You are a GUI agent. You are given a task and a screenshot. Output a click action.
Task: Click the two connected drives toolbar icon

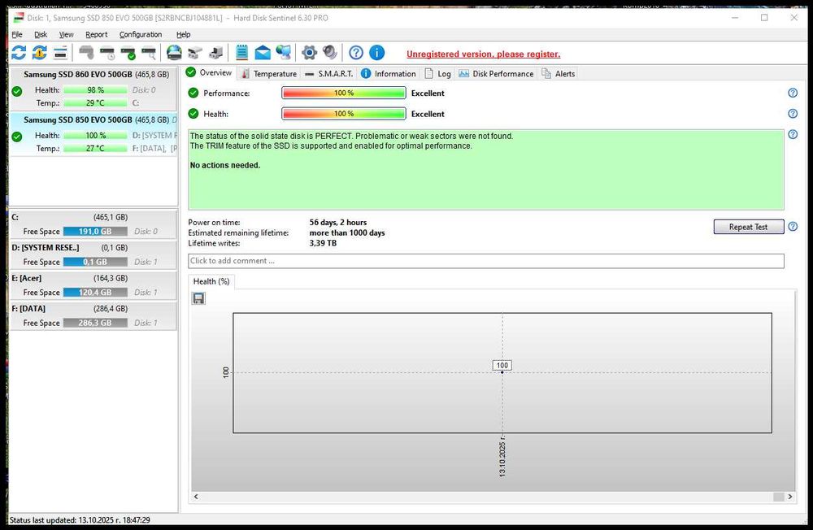195,52
